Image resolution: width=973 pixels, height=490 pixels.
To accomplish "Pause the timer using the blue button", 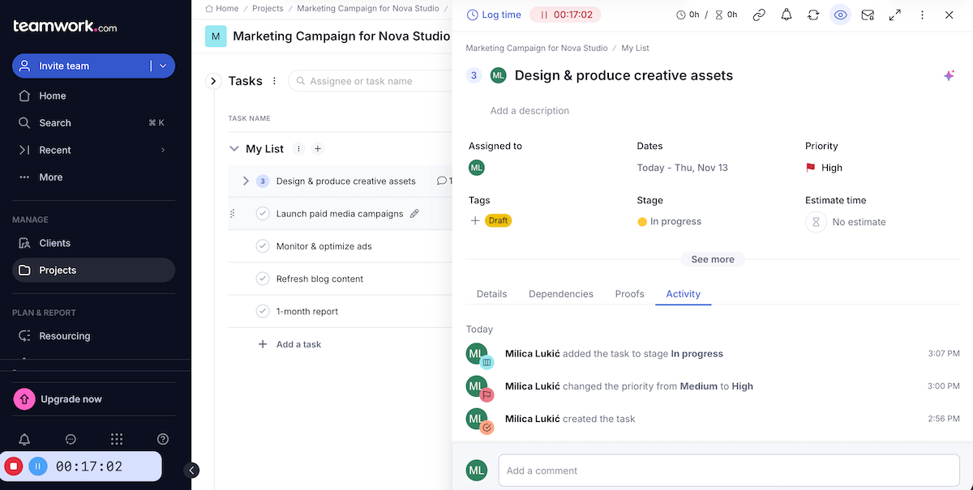I will pyautogui.click(x=38, y=467).
